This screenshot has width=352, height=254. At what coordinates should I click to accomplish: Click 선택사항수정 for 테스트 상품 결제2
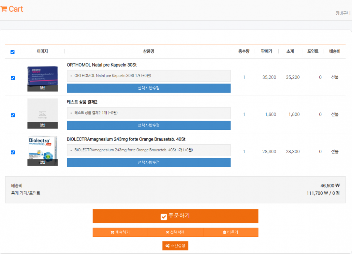pyautogui.click(x=149, y=125)
